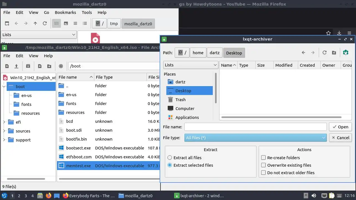Click mozilla_dartz0 path button
This screenshot has width=356, height=200.
[x=138, y=24]
